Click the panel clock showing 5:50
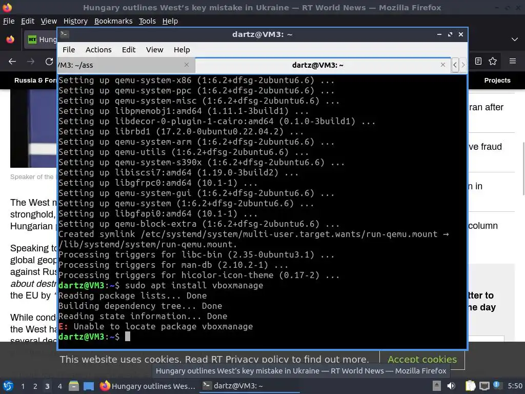 tap(515, 386)
